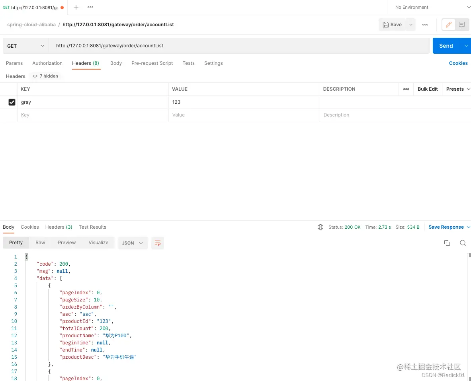
Task: Switch to Preview view
Action: (66, 243)
